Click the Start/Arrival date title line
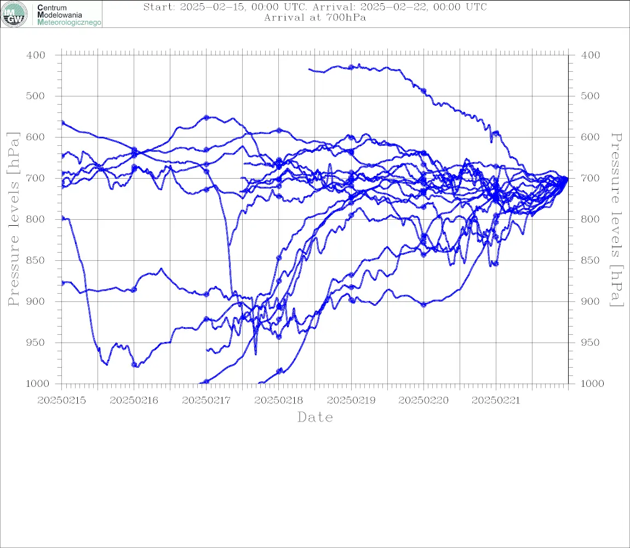Image resolution: width=630 pixels, height=548 pixels. (x=315, y=7)
